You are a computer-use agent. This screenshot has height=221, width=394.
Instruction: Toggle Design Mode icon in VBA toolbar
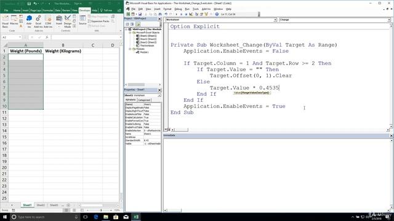point(191,14)
